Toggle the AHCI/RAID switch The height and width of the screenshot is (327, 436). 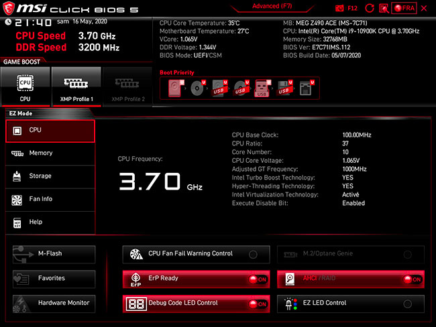412,279
